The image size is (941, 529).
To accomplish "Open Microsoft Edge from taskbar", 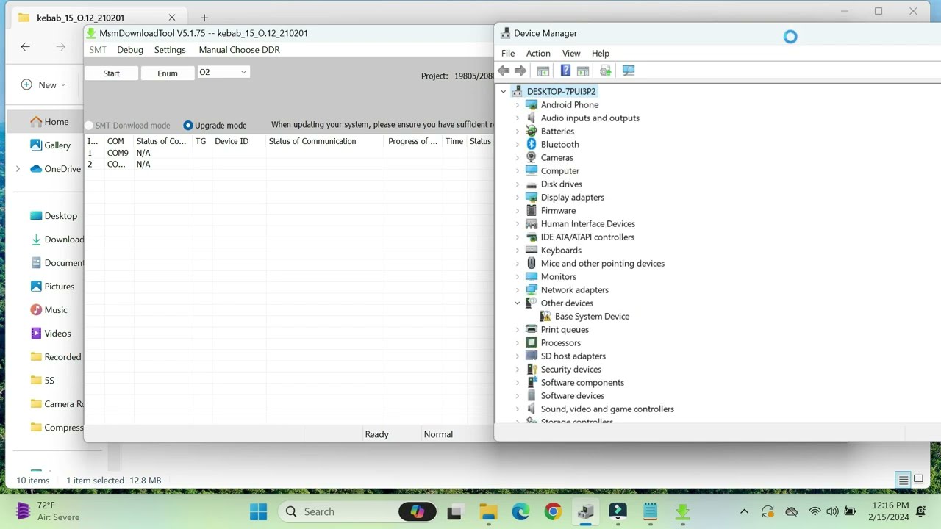I will pyautogui.click(x=520, y=511).
